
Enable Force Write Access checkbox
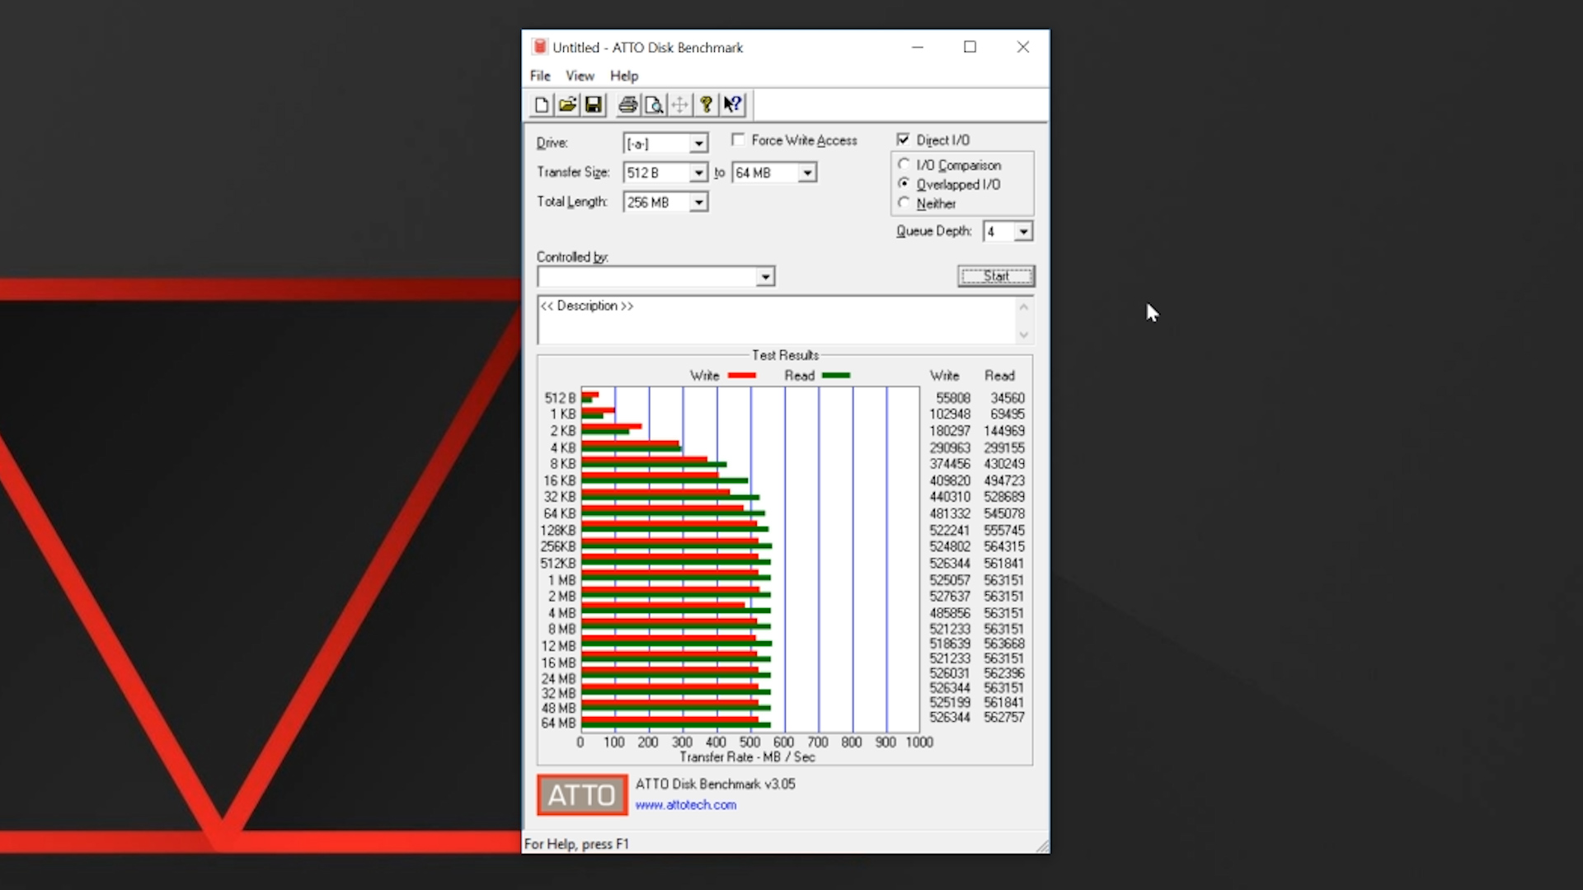(738, 140)
